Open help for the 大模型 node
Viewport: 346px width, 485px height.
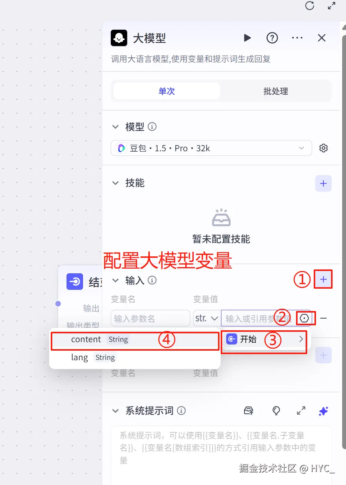pos(272,38)
